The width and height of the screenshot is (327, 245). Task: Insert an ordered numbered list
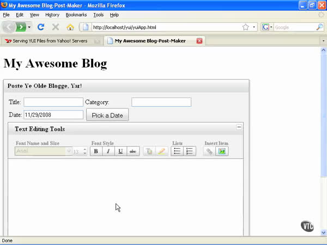coord(189,151)
